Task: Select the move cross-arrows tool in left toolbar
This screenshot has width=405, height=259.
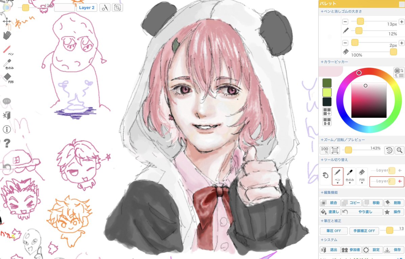Action: tap(7, 22)
